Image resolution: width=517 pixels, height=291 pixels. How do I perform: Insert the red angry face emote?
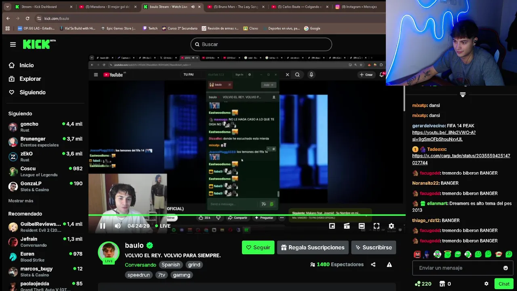pos(417,254)
